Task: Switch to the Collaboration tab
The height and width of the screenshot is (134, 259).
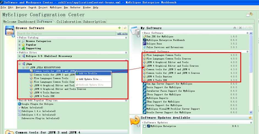Action: 69,22
